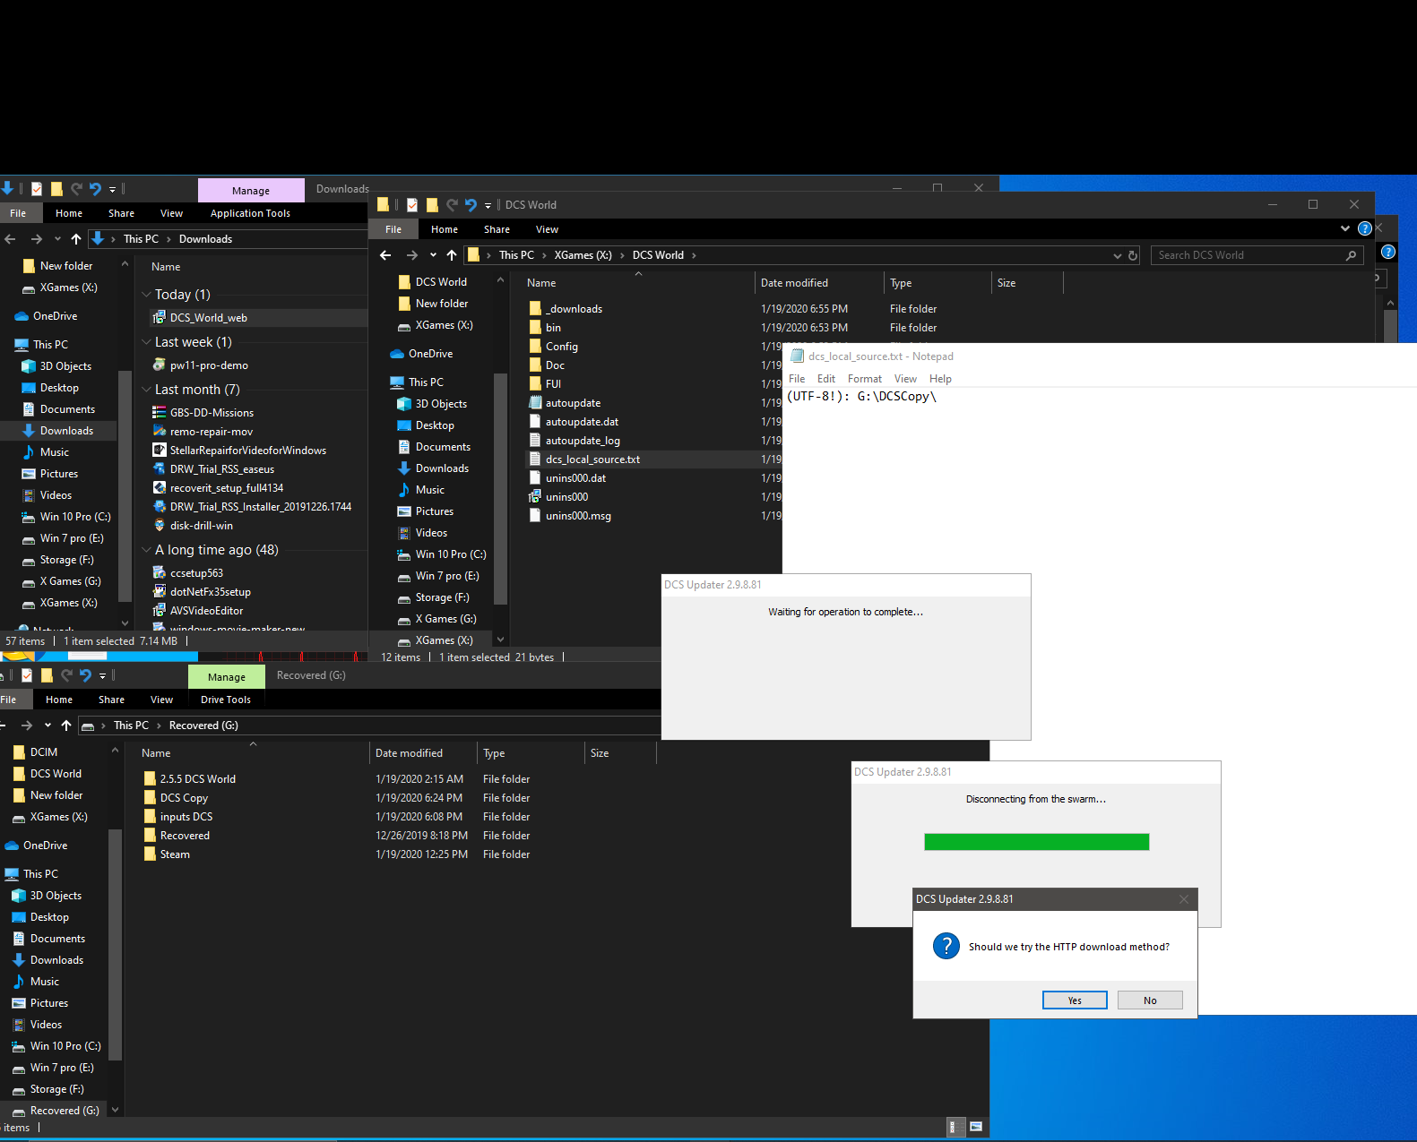Click Yes to try HTTP download
This screenshot has height=1142, width=1417.
pyautogui.click(x=1075, y=1000)
